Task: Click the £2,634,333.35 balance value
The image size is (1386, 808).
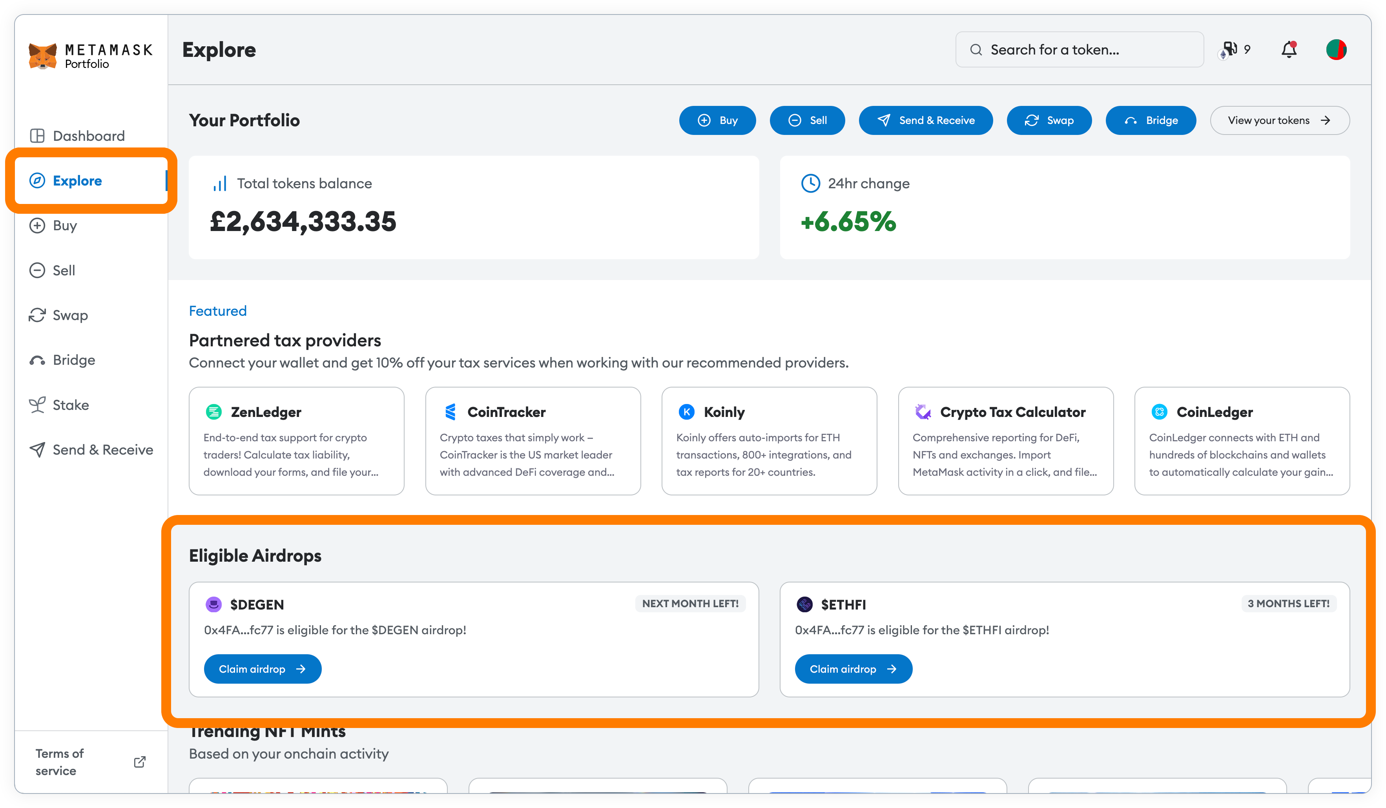Action: coord(303,222)
